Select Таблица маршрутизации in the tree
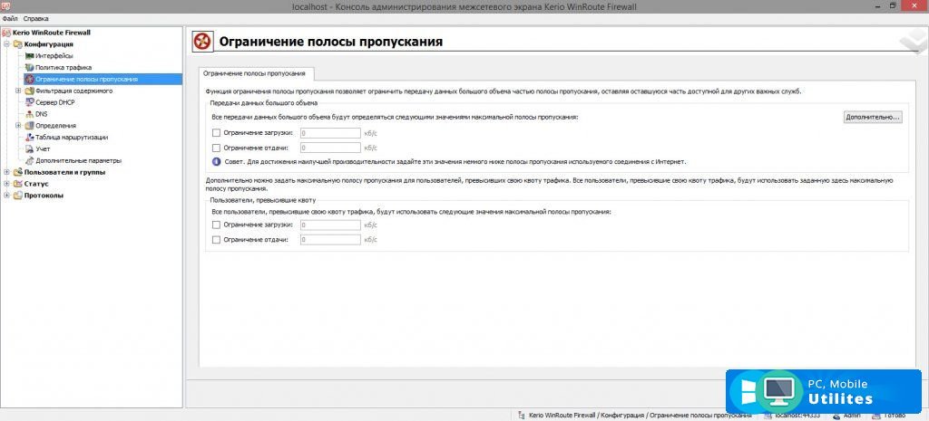The width and height of the screenshot is (929, 421). (x=72, y=138)
